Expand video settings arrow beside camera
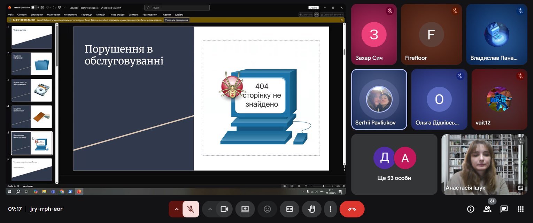533x223 pixels. 210,209
